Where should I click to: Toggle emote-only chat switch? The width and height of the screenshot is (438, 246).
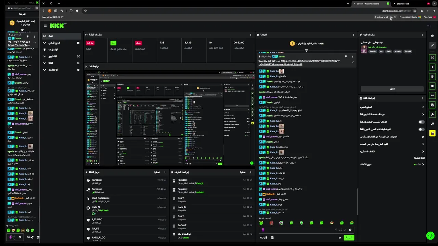[421, 129]
